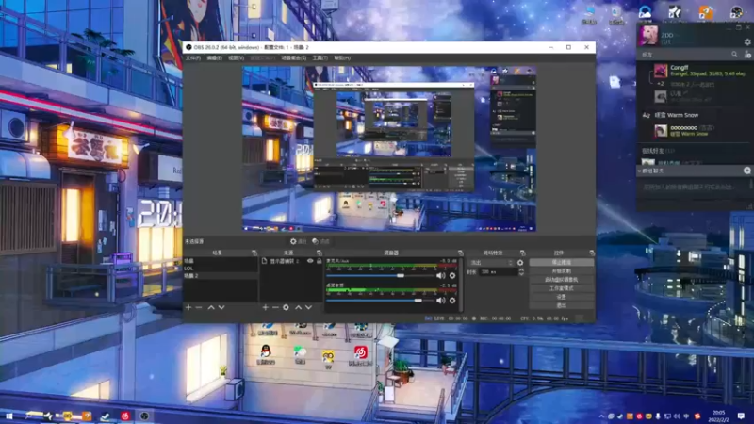Toggle 工作室模式 studio mode
Image resolution: width=754 pixels, height=424 pixels.
[x=561, y=288]
